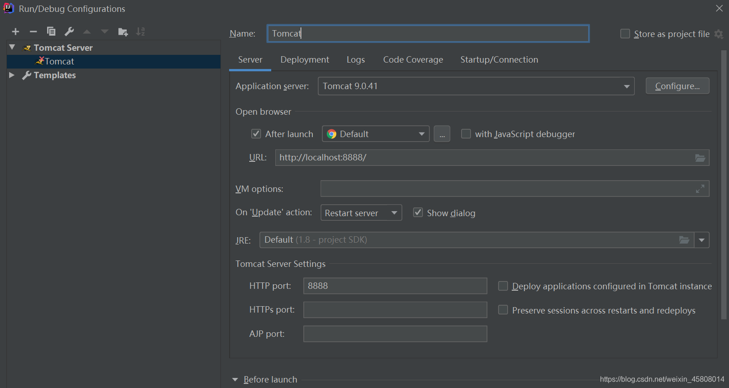Select the Tomcat Server group label
The image size is (729, 388).
[63, 48]
